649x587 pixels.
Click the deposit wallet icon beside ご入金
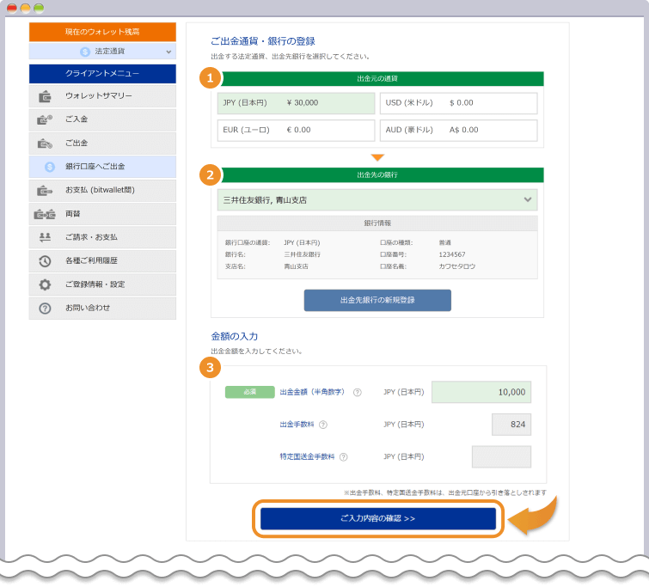pyautogui.click(x=45, y=119)
